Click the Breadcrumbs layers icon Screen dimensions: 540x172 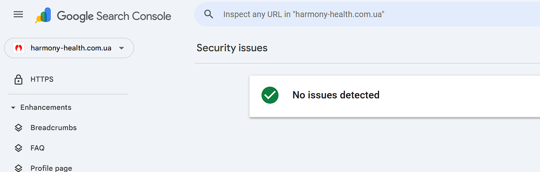pos(18,128)
